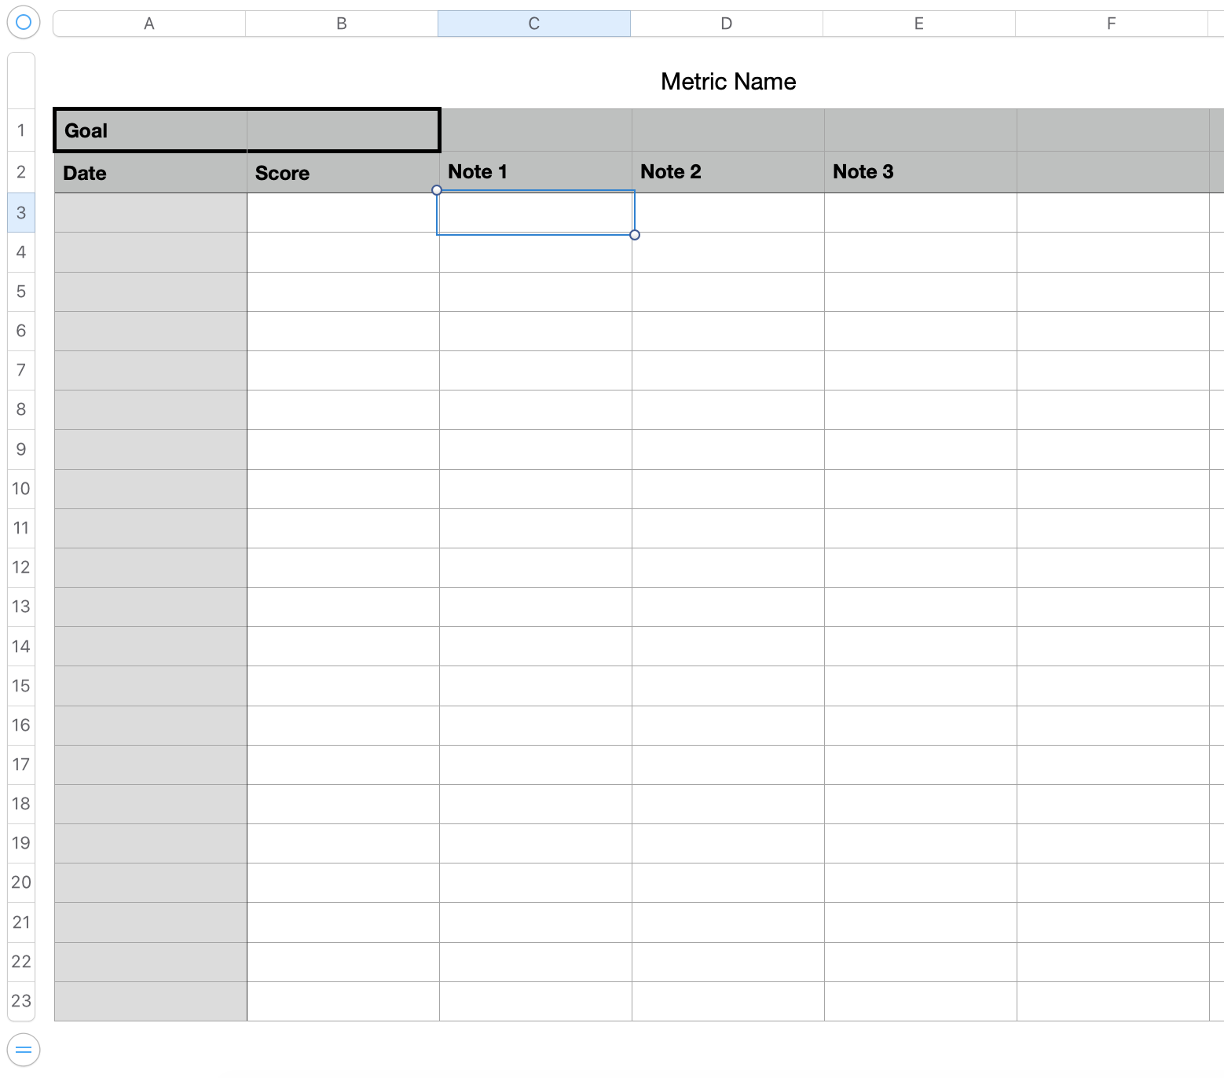
Task: Select column E header
Action: coord(919,24)
